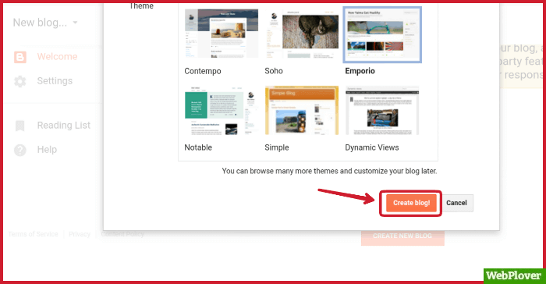The width and height of the screenshot is (546, 284).
Task: Click the Help question mark icon
Action: tap(19, 150)
